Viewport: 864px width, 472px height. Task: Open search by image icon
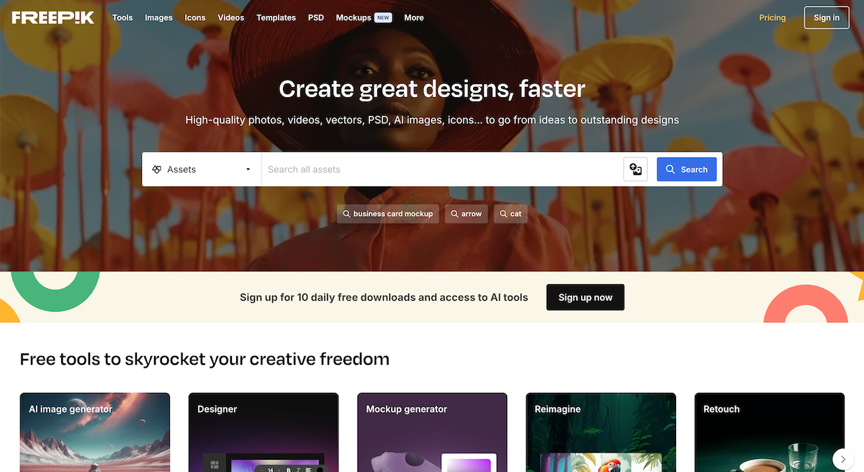tap(635, 169)
